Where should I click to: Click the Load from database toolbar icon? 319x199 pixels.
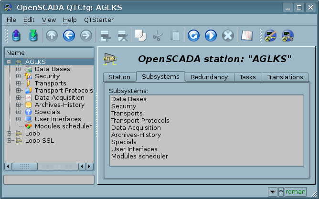(16, 36)
